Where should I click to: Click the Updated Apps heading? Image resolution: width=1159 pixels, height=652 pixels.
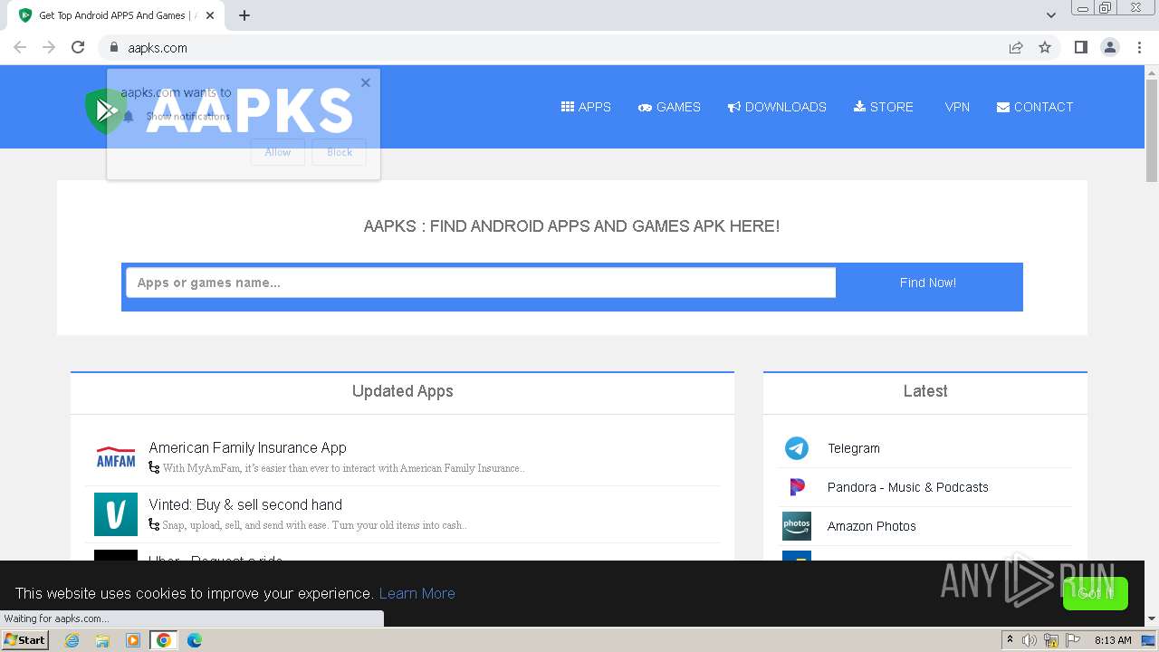403,391
